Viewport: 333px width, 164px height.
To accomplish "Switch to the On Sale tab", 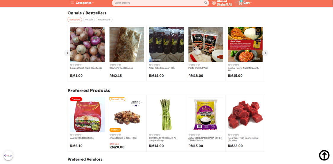I will point(89,20).
